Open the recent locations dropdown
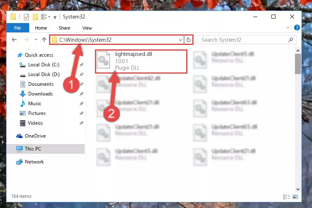The height and width of the screenshot is (208, 312). click(36, 40)
